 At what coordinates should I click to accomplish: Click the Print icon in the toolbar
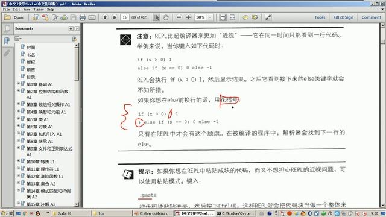(x=83, y=17)
